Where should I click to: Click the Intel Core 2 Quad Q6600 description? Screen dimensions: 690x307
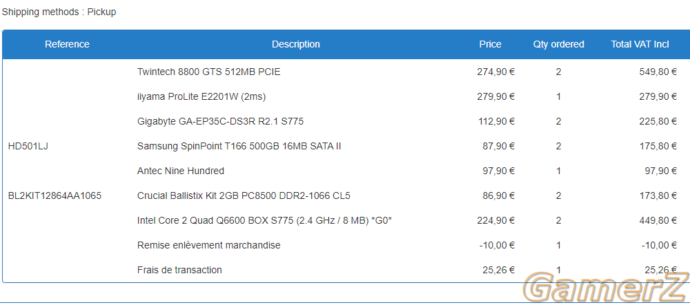pos(264,220)
